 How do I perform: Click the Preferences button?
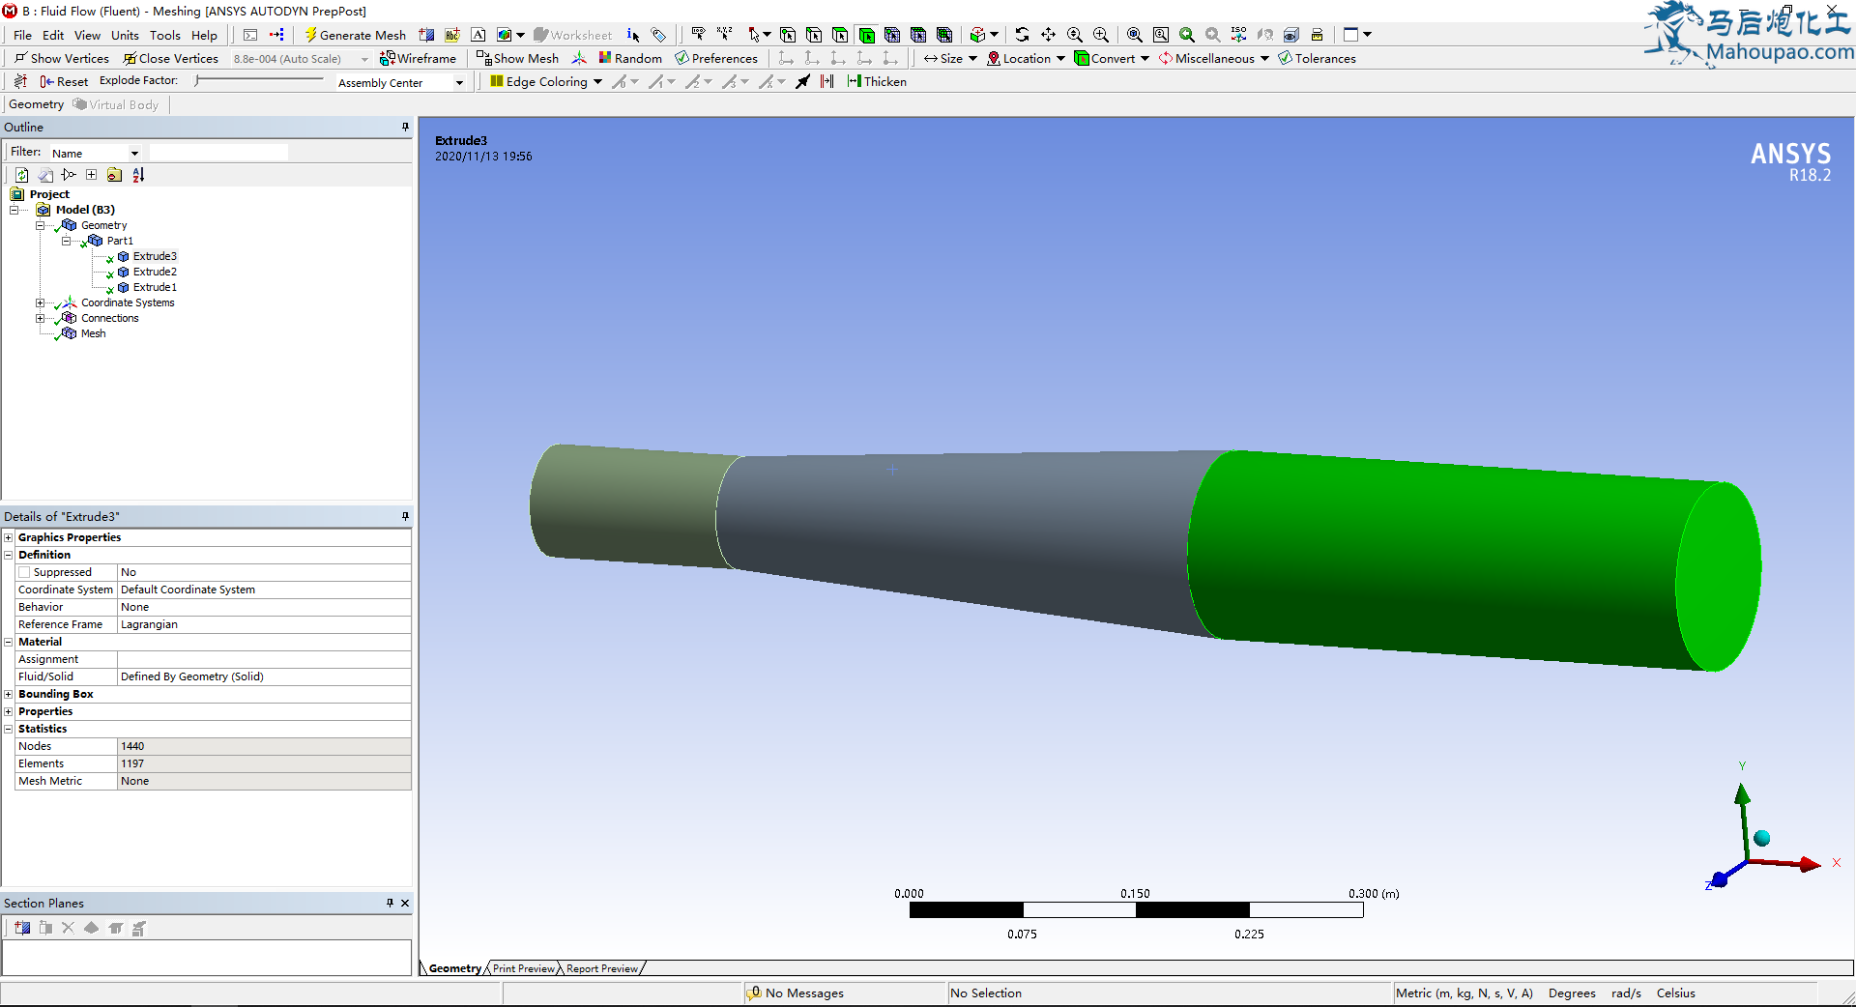[716, 58]
